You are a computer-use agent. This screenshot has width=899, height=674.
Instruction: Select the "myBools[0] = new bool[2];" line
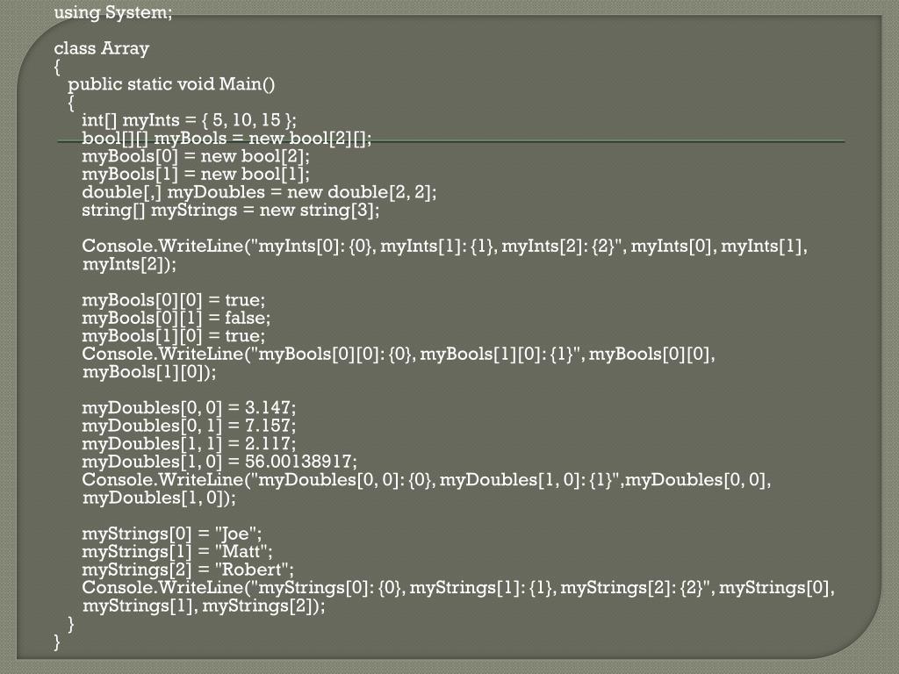point(196,156)
